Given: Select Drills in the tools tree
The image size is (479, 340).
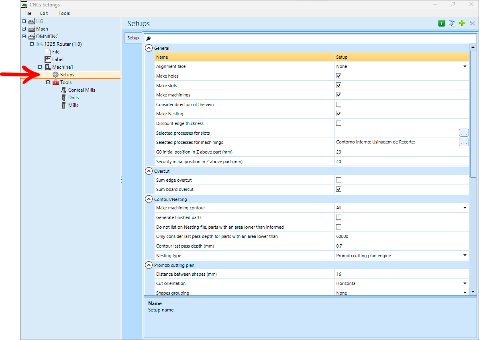Looking at the screenshot, I should coord(73,98).
